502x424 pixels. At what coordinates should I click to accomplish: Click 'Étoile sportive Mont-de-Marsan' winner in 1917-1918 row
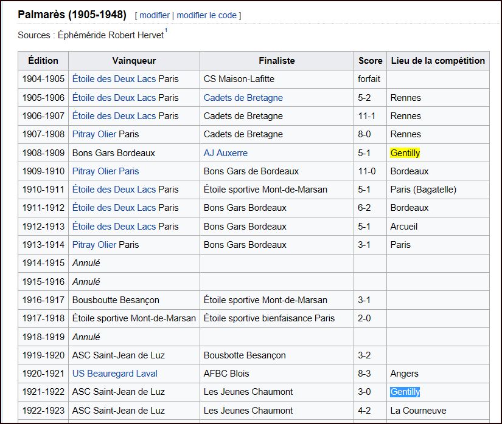134,318
